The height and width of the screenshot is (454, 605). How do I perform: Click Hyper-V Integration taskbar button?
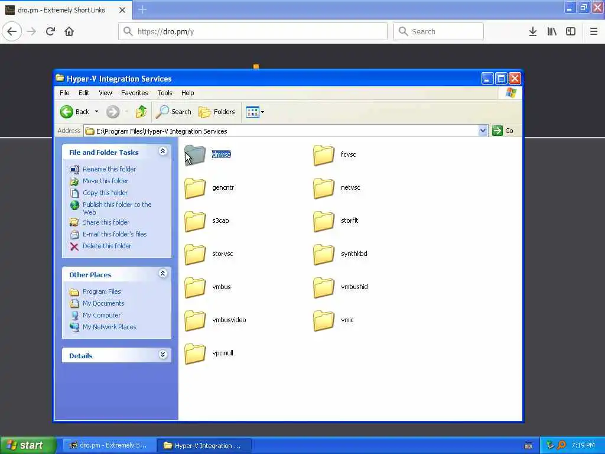pos(205,446)
